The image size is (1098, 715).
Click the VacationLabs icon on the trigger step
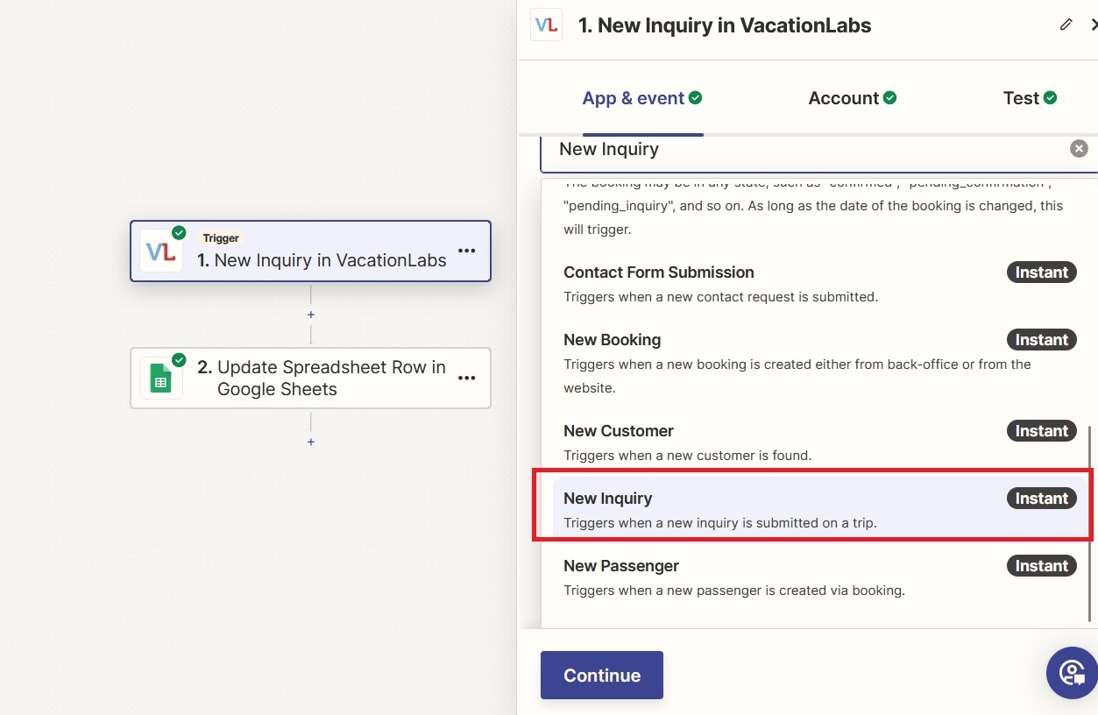pos(161,251)
